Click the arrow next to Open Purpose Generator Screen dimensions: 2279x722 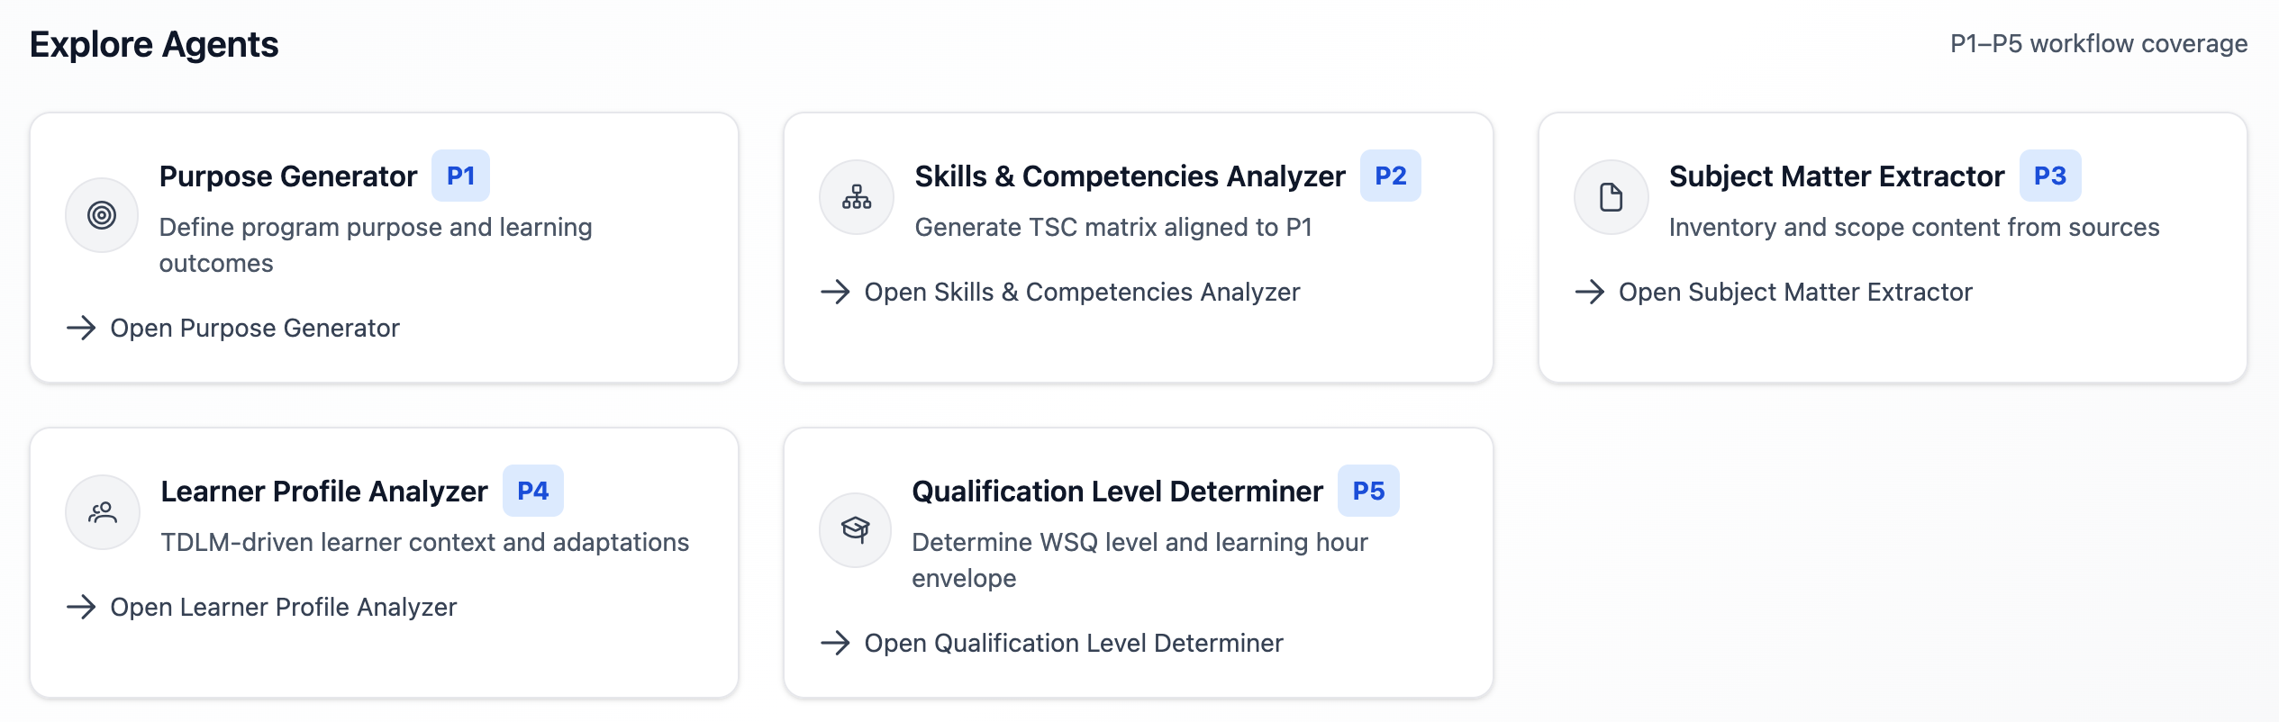82,329
